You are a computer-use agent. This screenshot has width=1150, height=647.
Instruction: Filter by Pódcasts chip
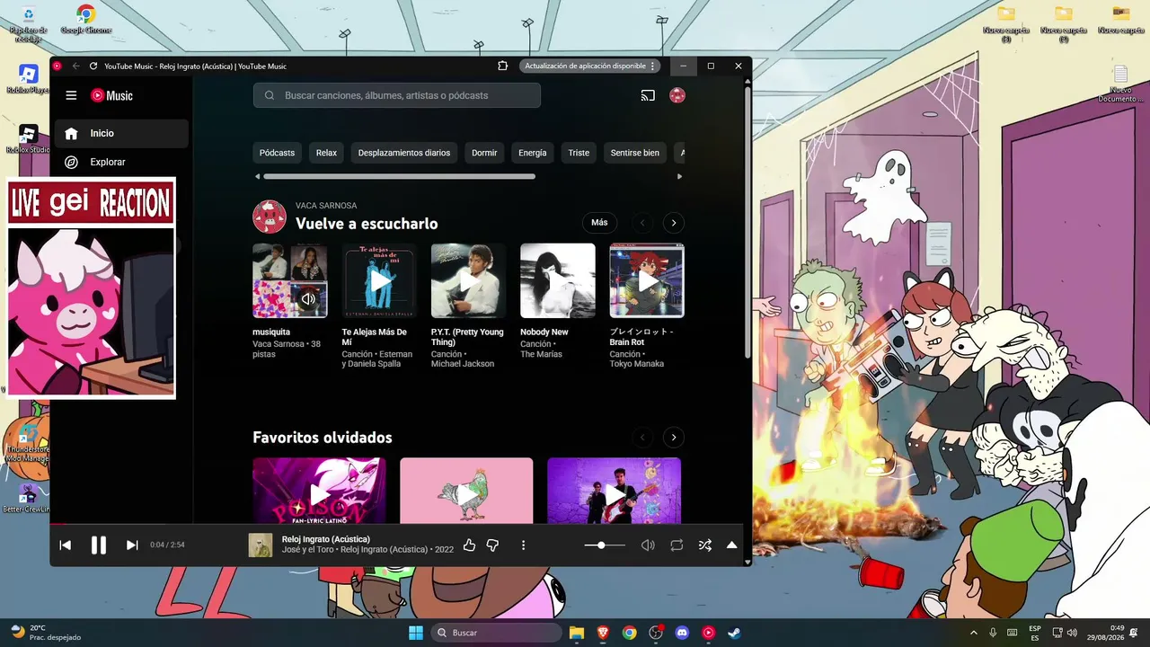[277, 153]
